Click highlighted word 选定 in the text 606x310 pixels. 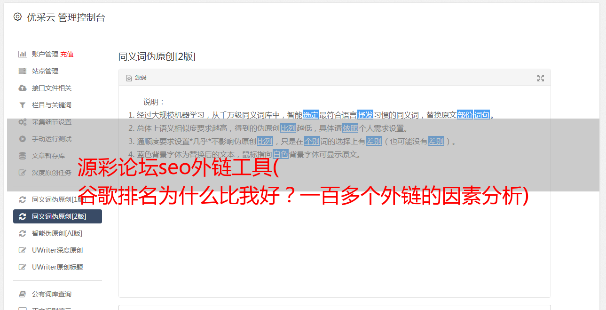coord(311,115)
